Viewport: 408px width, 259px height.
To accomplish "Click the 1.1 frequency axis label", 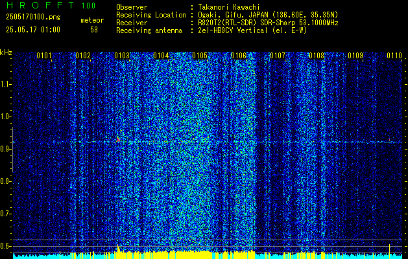I will click(x=5, y=84).
